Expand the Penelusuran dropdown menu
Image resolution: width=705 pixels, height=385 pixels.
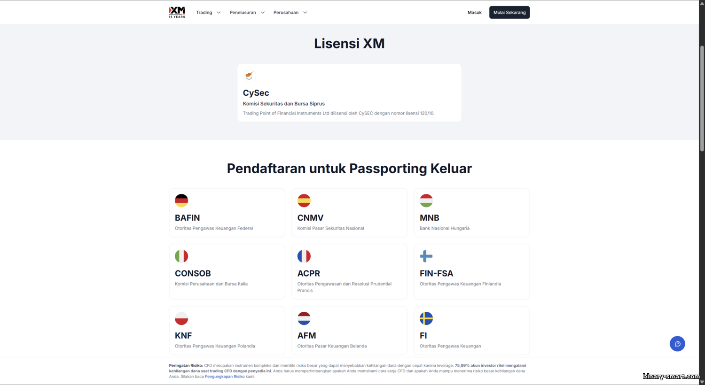click(247, 13)
